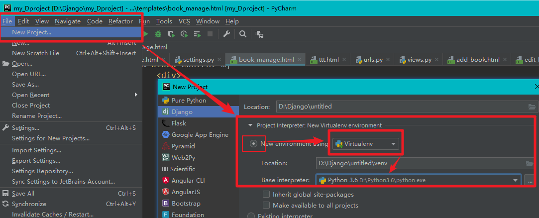The height and width of the screenshot is (218, 539).
Task: Choose Import Settings... menu entry
Action: click(71, 150)
